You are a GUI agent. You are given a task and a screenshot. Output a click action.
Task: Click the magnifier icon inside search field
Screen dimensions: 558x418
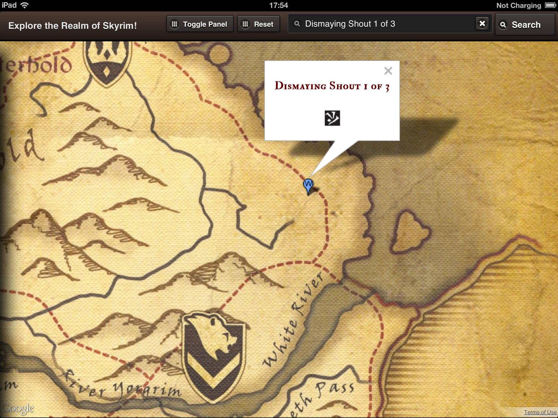pyautogui.click(x=297, y=24)
